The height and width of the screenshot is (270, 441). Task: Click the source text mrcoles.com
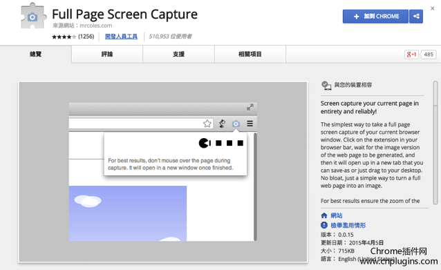click(x=95, y=26)
